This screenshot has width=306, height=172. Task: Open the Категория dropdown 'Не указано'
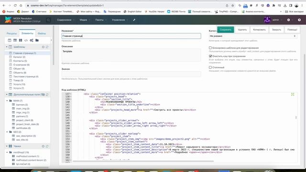point(253,36)
